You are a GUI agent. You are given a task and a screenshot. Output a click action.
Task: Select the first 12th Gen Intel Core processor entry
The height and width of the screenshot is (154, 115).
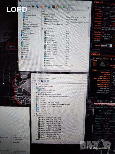(x=50, y=117)
